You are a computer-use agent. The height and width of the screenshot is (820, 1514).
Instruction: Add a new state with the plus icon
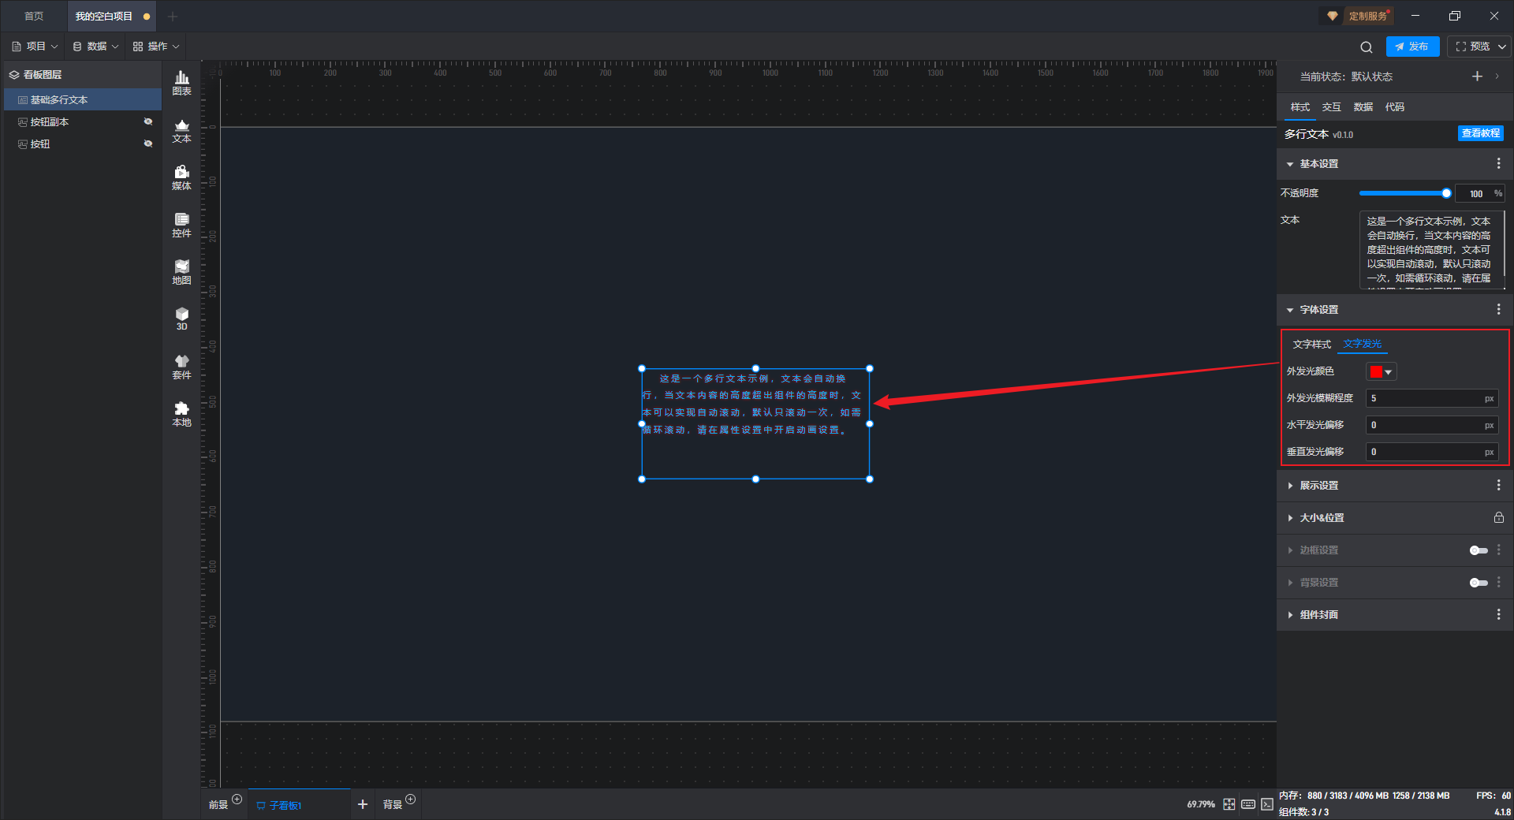pos(1477,76)
